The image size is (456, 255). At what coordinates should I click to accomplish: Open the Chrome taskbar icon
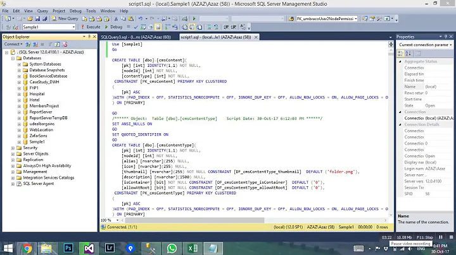pos(27,248)
